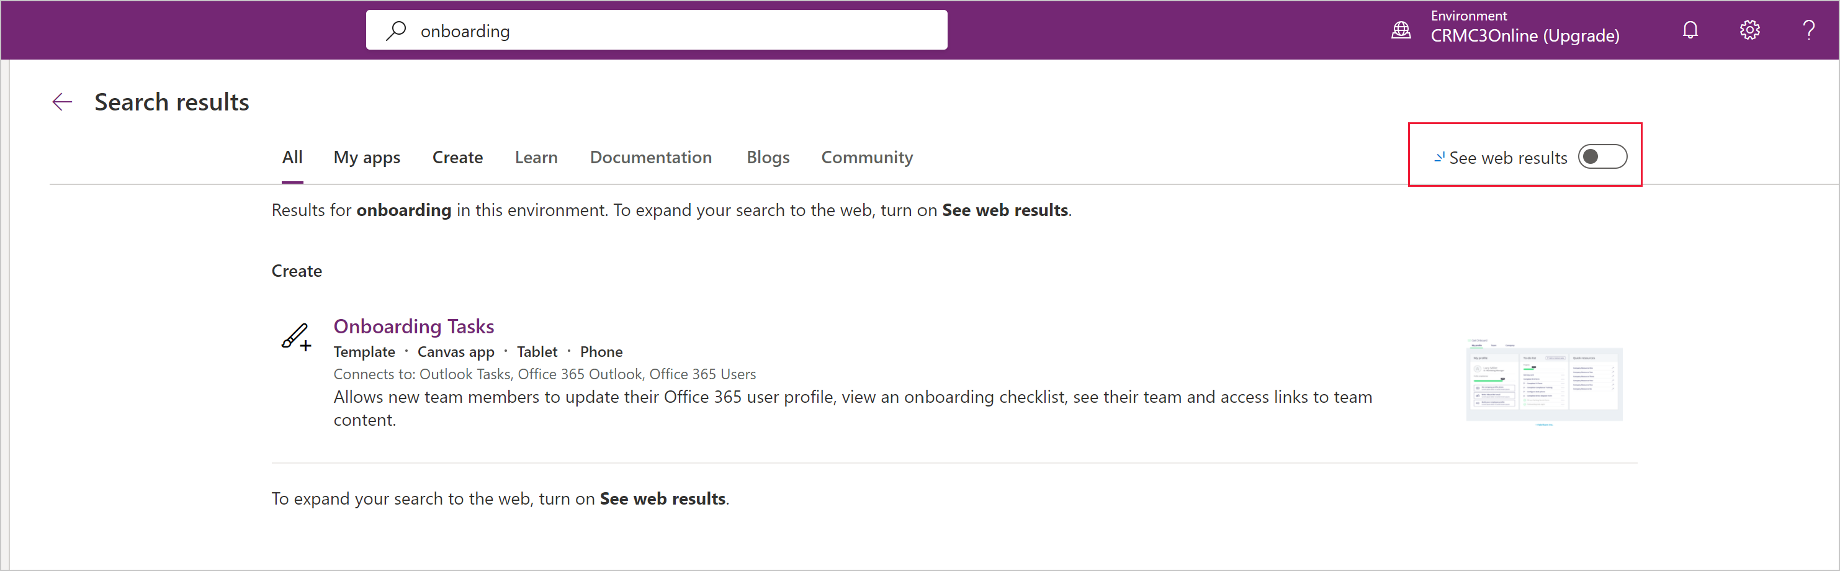
Task: Switch to the My apps tab
Action: point(366,157)
